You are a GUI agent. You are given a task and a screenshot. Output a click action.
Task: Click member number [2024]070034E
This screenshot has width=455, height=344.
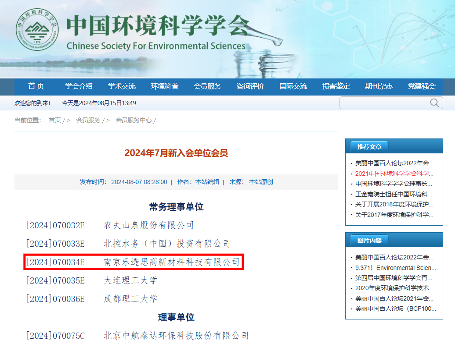55,262
